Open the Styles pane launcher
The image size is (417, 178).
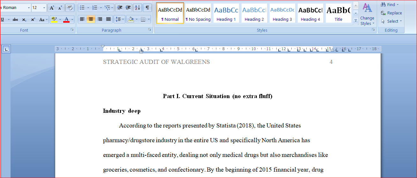[x=373, y=30]
